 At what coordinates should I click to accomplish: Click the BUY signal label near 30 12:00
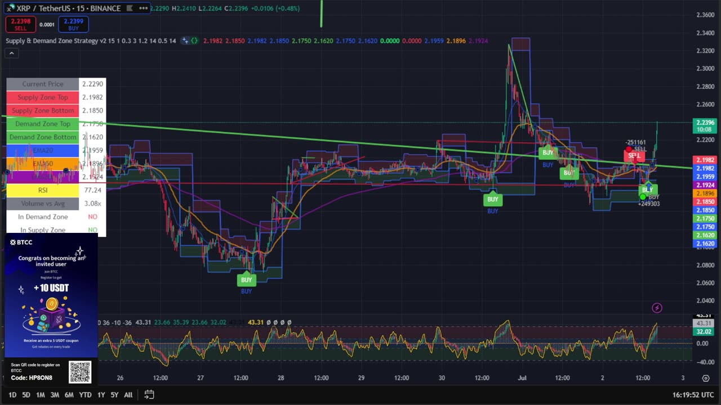(x=493, y=199)
